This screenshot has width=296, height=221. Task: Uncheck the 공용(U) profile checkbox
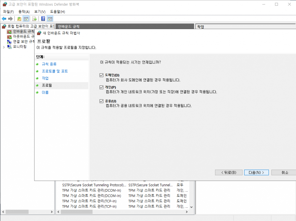[x=101, y=101]
